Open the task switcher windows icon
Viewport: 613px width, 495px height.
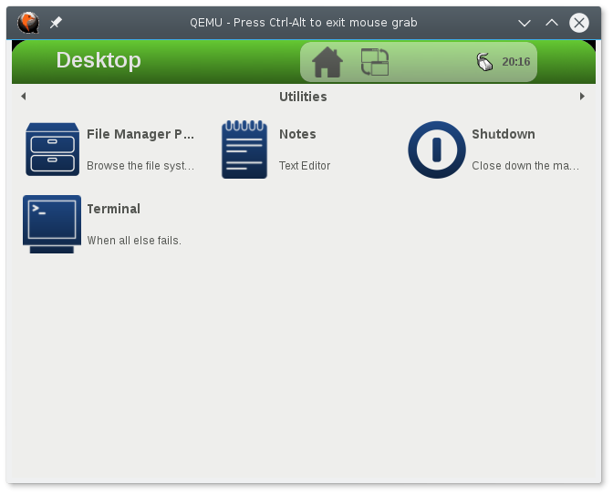pyautogui.click(x=375, y=62)
